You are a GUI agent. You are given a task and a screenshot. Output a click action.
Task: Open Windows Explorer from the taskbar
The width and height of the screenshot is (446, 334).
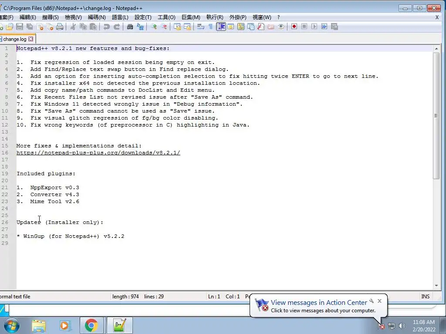[39, 325]
